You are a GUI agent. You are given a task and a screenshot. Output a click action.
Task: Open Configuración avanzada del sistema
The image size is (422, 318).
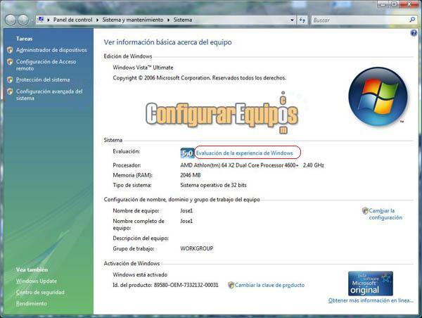tap(49, 94)
